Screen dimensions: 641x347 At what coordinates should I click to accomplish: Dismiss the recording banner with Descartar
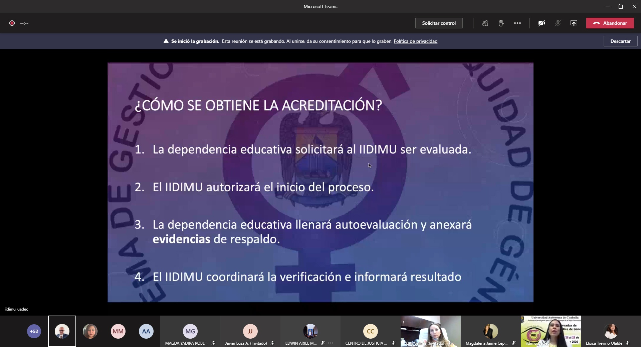coord(620,41)
